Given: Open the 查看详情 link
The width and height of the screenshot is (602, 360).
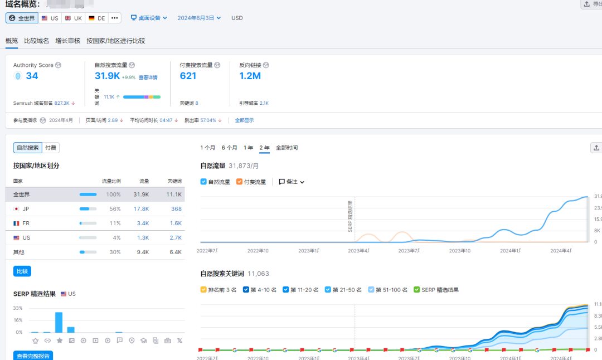Looking at the screenshot, I should [148, 77].
